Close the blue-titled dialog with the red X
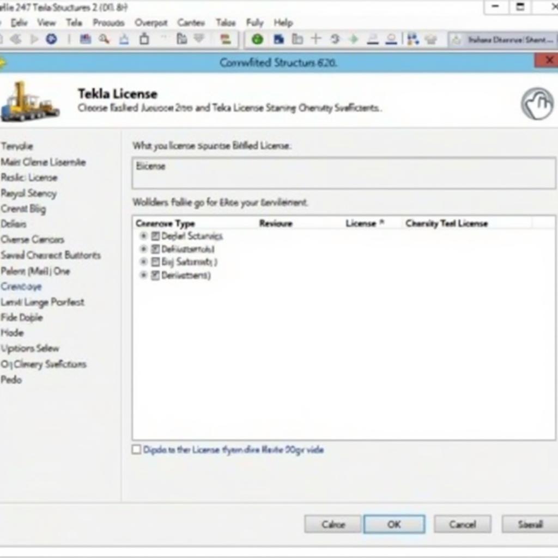This screenshot has height=558, width=558. click(548, 60)
